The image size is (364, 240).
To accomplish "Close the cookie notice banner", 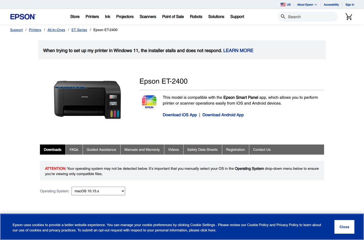I will pyautogui.click(x=344, y=227).
